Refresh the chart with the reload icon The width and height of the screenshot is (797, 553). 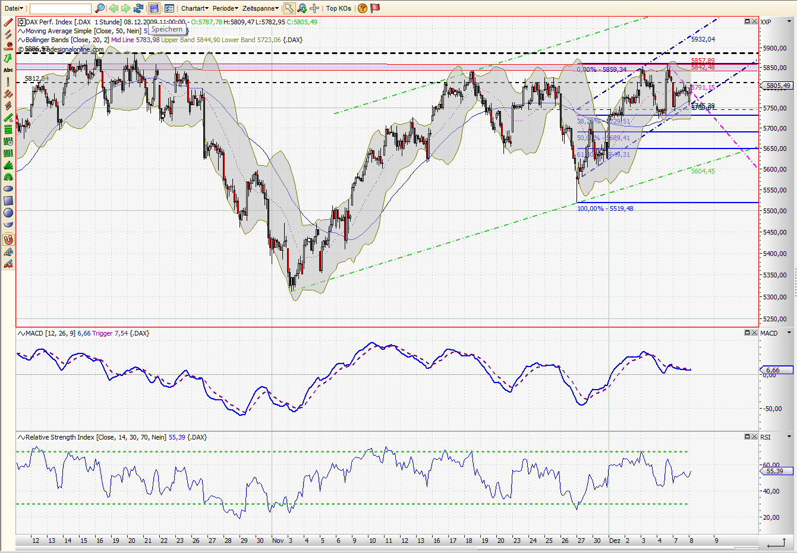click(138, 8)
